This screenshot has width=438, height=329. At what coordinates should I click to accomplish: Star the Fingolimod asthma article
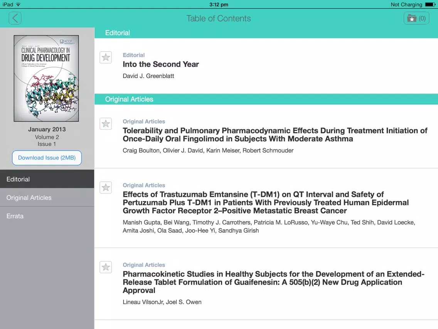(x=106, y=124)
